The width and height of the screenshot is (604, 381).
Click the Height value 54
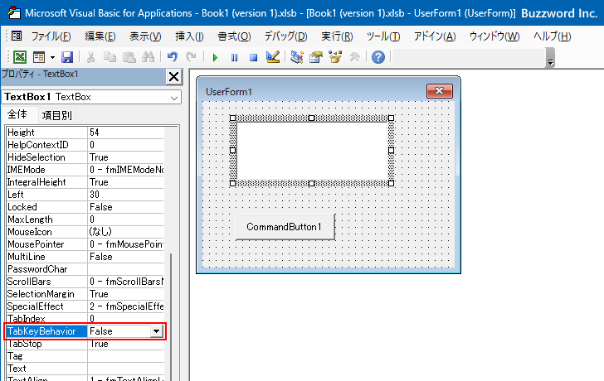point(125,133)
